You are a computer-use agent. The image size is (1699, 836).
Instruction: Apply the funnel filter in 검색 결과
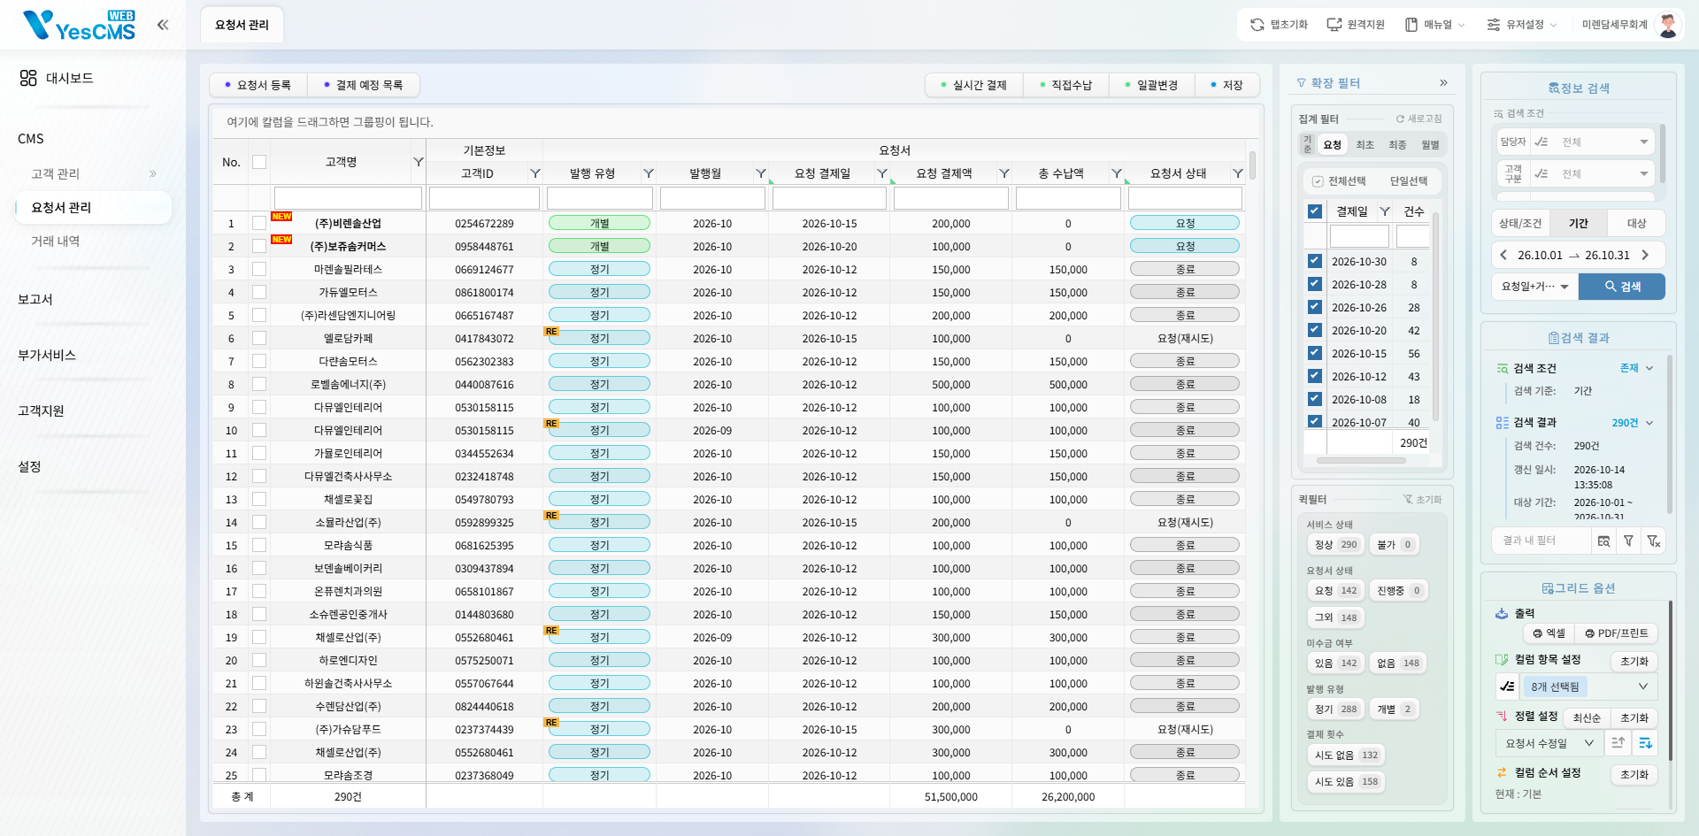pos(1628,541)
